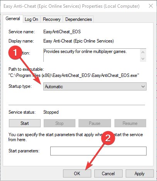Expand the Startup type chevron arrow
Viewport: 157px width, 181px height.
pyautogui.click(x=143, y=87)
